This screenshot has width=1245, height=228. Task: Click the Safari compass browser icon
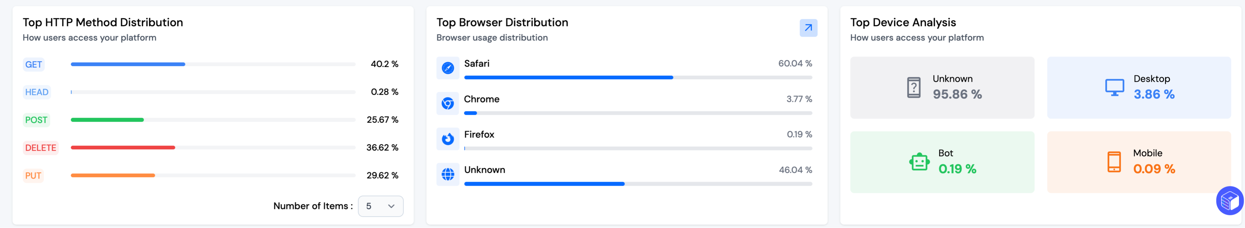coord(448,68)
